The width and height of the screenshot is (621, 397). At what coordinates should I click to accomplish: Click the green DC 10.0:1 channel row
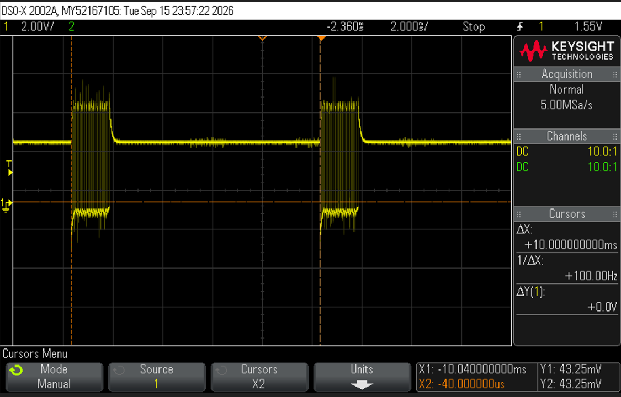(x=567, y=167)
